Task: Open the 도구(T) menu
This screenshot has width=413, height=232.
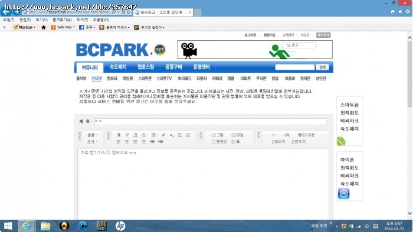Action: point(83,19)
